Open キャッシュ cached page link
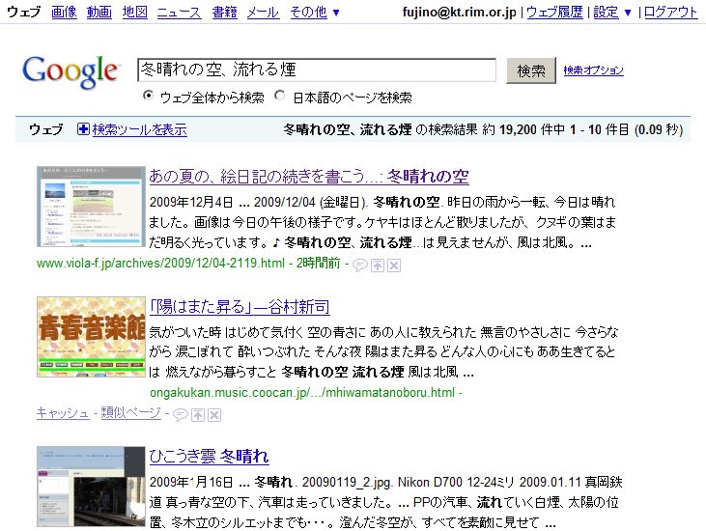706x531 pixels. [x=63, y=412]
